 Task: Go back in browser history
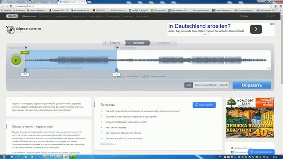[x=2, y=6]
